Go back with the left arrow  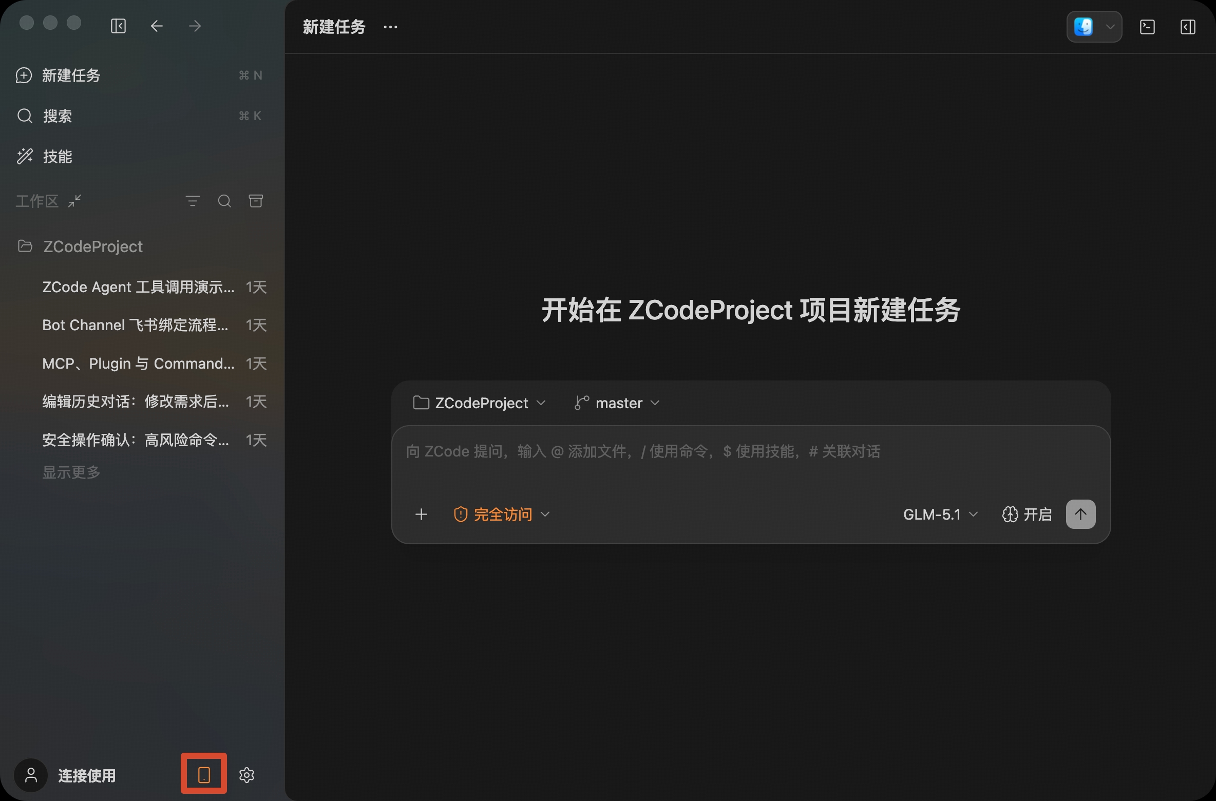point(157,26)
